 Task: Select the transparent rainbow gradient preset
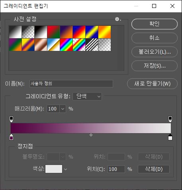(x=79, y=45)
